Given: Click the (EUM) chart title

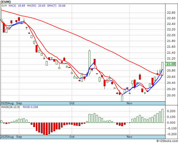Looking at the screenshot, I should point(6,2).
